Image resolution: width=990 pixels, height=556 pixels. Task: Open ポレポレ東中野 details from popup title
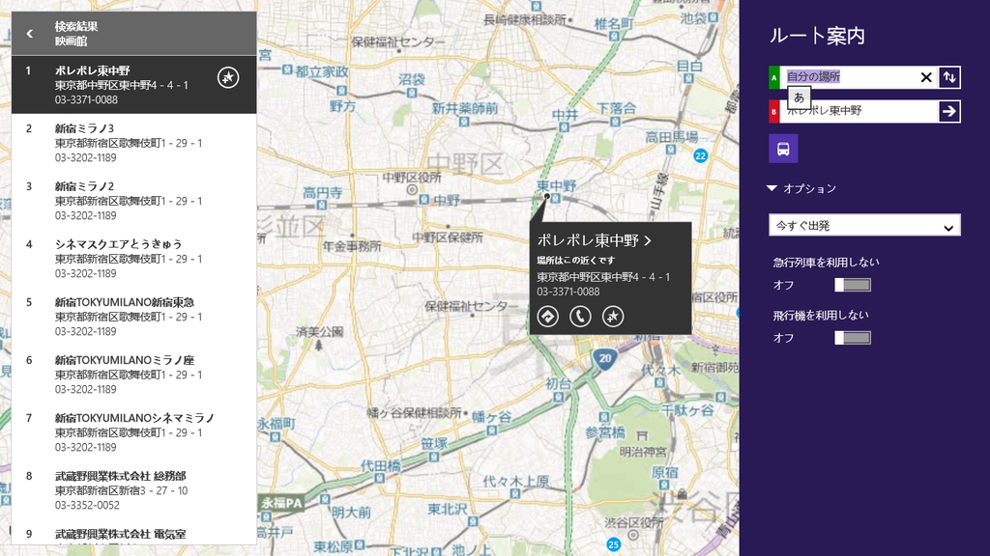[595, 240]
